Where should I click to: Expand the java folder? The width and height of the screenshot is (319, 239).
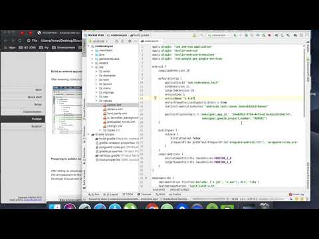[x=92, y=54]
